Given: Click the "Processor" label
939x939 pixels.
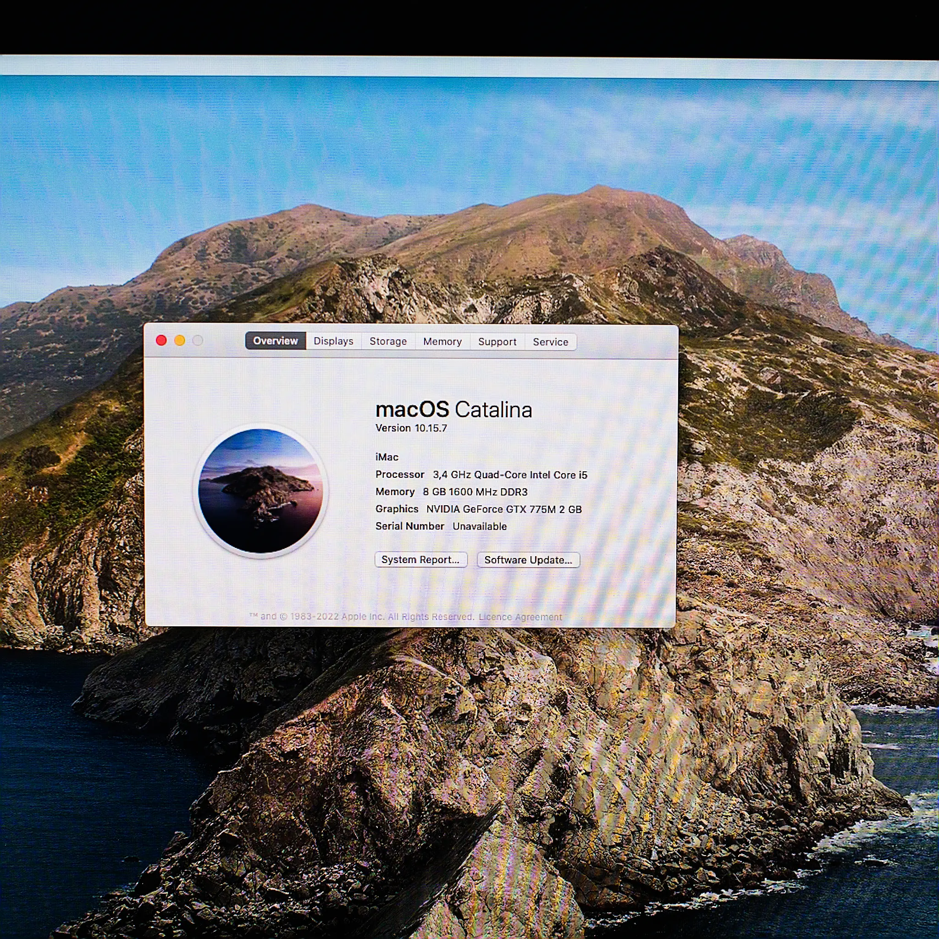Looking at the screenshot, I should click(x=399, y=475).
